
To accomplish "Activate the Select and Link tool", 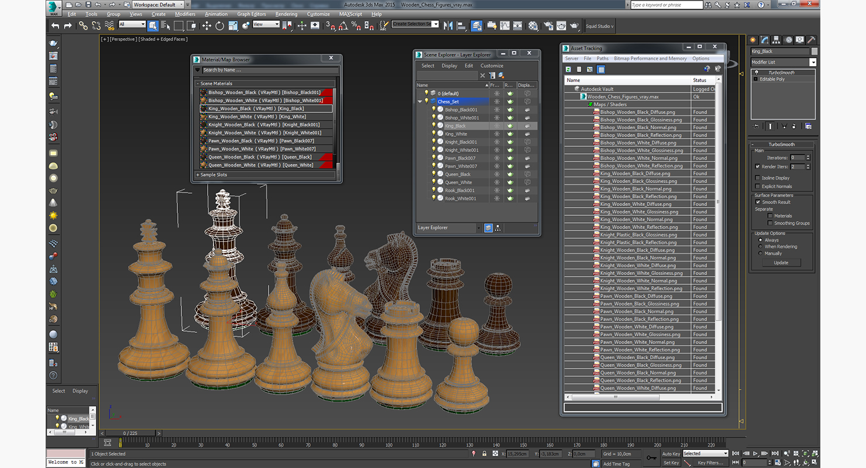I will 84,26.
